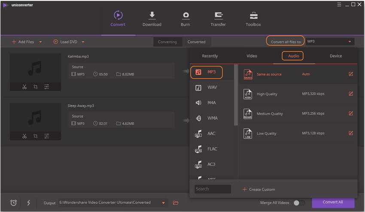The height and width of the screenshot is (212, 365).
Task: Open the Burn disc section
Action: tap(185, 15)
